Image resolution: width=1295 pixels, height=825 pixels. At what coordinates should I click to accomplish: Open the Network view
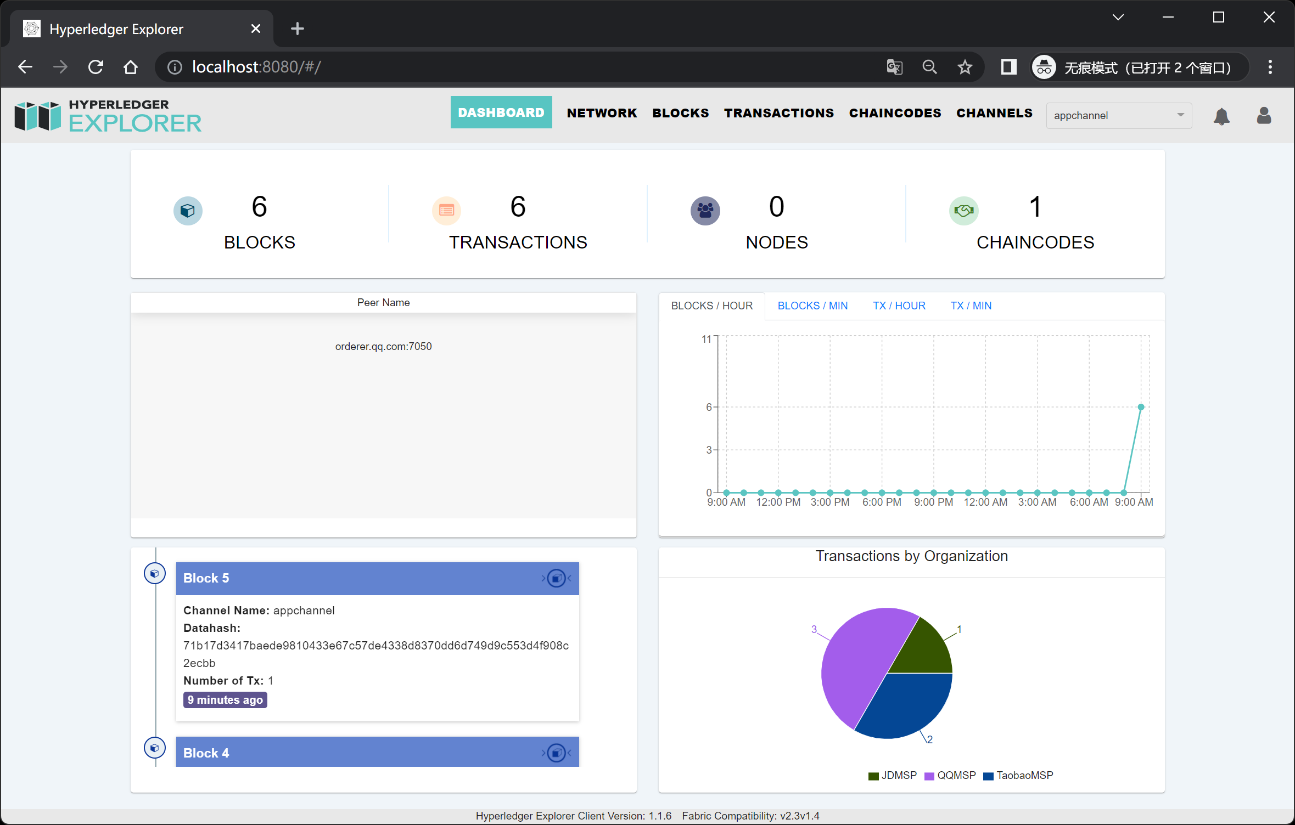click(x=602, y=113)
